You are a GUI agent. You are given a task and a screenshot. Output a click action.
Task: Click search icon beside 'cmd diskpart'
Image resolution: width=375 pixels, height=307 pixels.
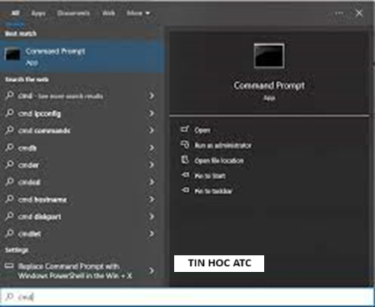[x=9, y=216]
